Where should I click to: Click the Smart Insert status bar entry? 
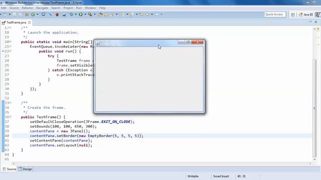coord(221,176)
